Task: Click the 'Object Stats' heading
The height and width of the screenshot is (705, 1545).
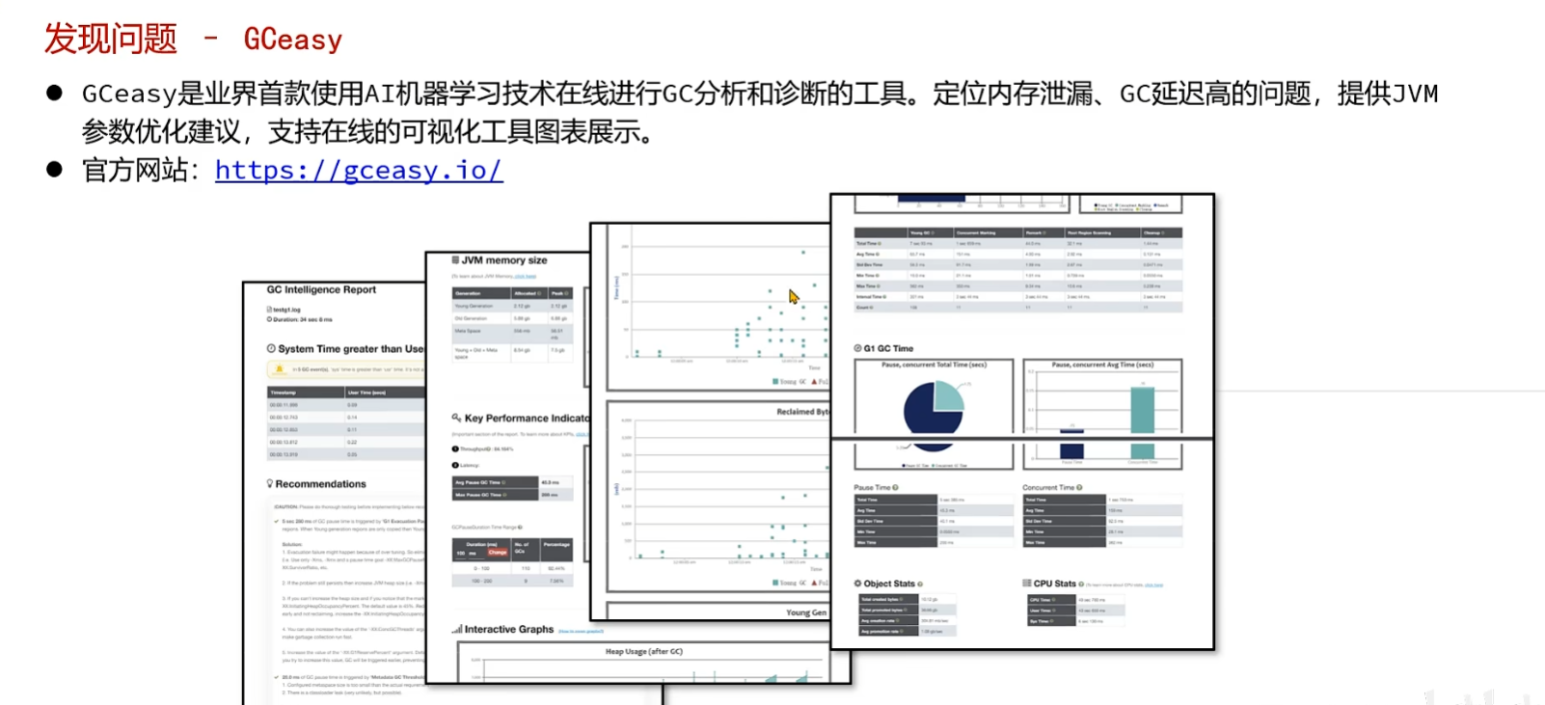Action: click(889, 583)
